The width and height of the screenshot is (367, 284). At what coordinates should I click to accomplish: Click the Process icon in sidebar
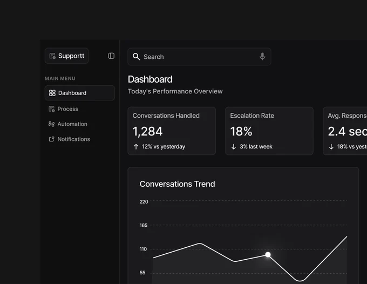pyautogui.click(x=51, y=109)
